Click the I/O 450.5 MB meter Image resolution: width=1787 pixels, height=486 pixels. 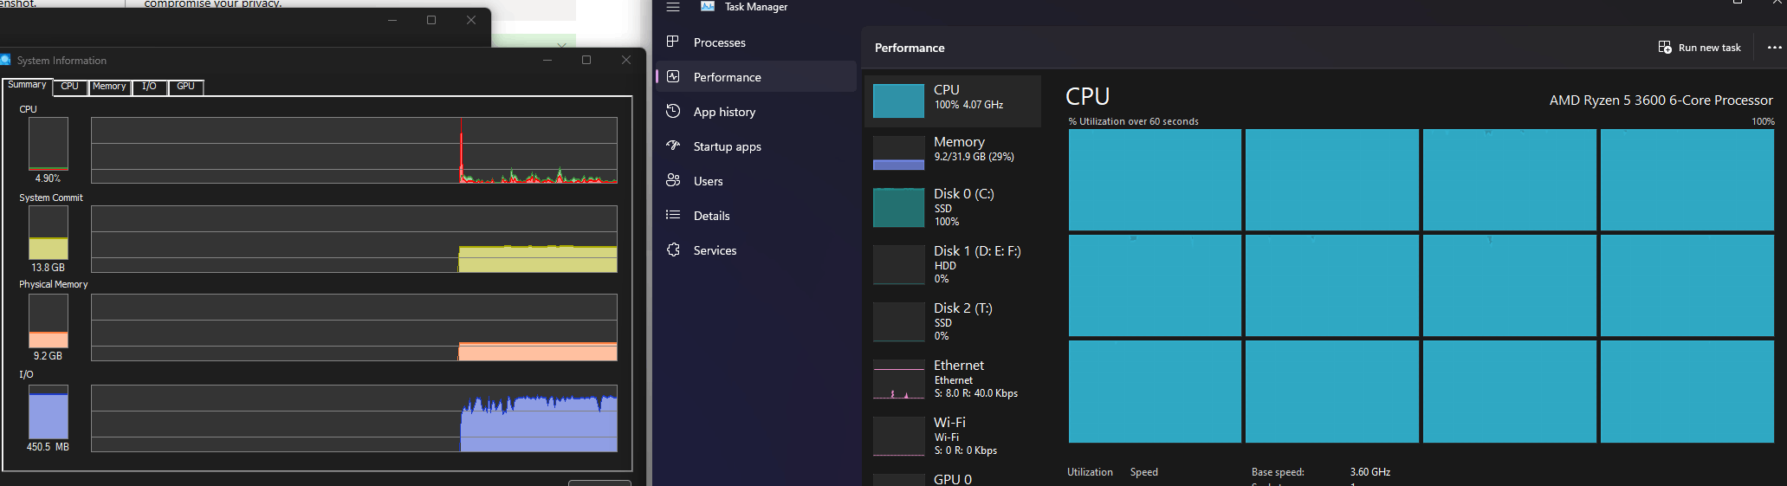49,411
